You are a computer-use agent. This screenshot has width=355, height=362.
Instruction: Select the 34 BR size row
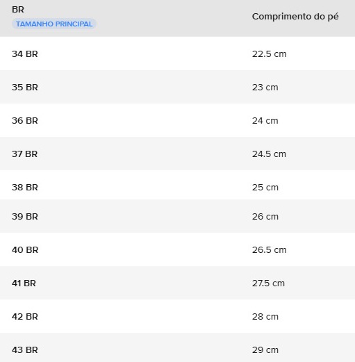[177, 54]
